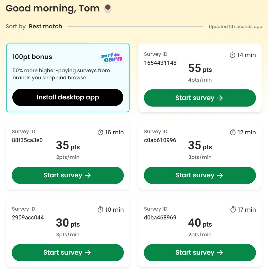Open the Best match sort dropdown

point(45,26)
